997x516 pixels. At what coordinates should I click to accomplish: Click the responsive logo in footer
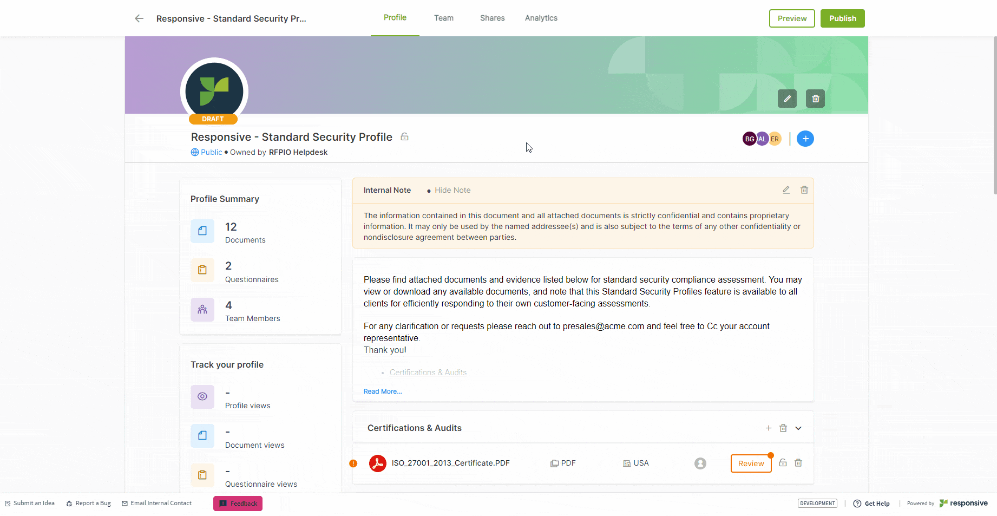click(x=963, y=503)
